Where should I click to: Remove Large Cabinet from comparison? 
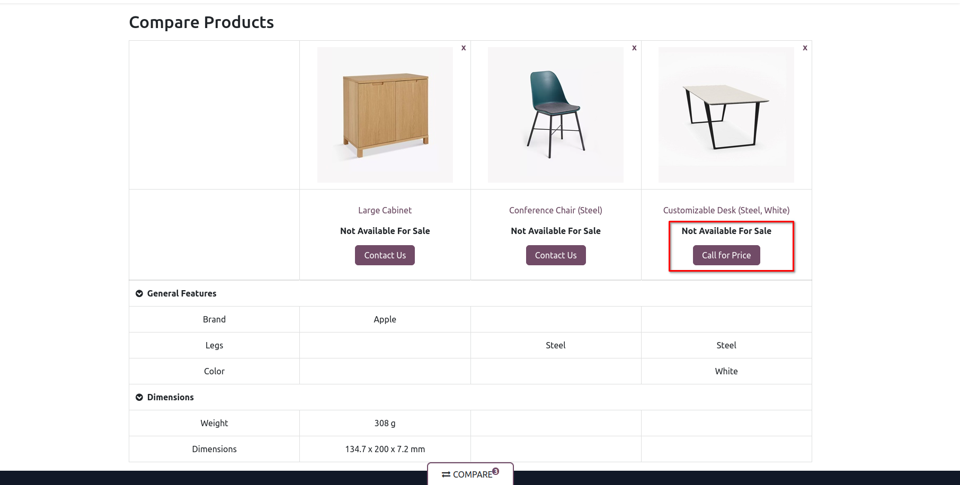(464, 48)
